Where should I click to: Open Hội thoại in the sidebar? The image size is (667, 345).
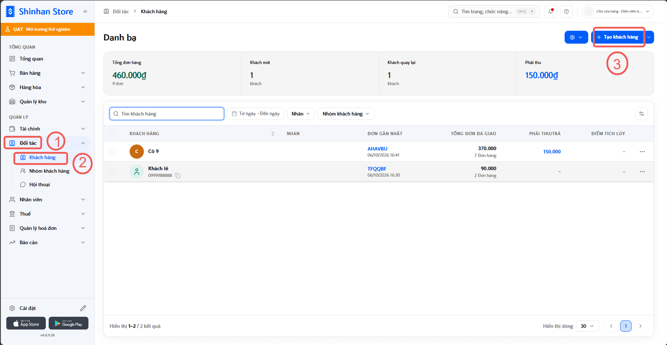tap(39, 184)
